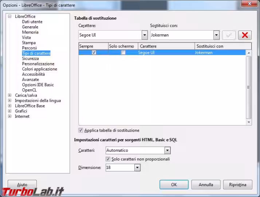Click the OK button
The width and height of the screenshot is (260, 197).
174,185
